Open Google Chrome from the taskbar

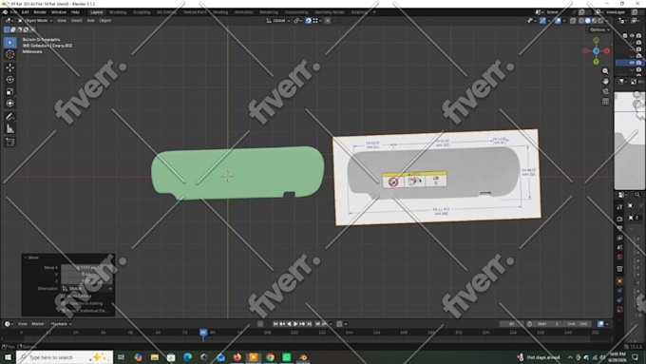tap(270, 357)
